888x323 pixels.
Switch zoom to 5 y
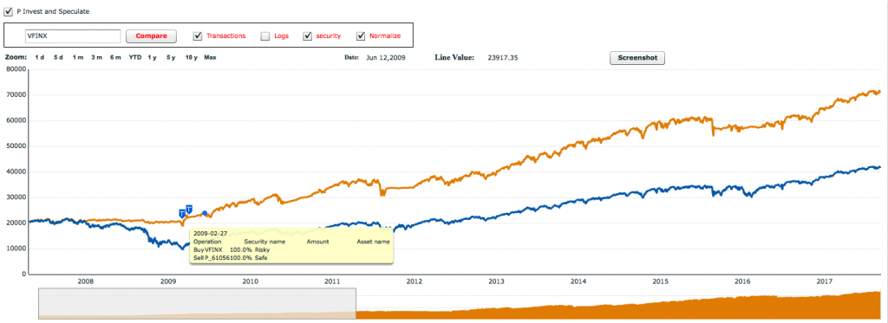coord(171,57)
